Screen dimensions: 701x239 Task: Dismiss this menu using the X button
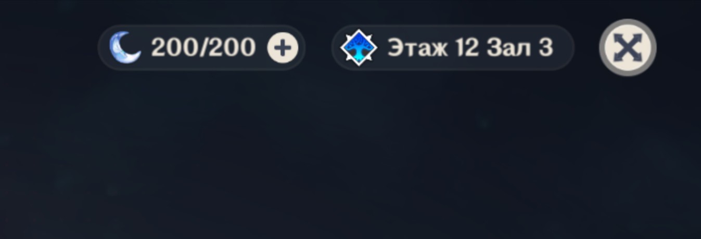click(x=628, y=48)
